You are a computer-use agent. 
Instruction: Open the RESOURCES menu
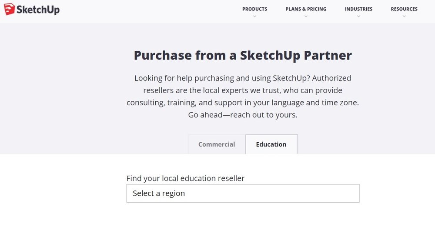click(x=404, y=9)
